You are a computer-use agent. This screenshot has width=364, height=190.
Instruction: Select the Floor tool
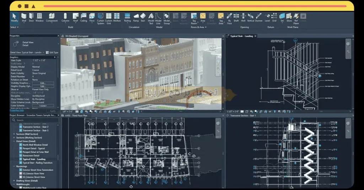click(x=92, y=18)
